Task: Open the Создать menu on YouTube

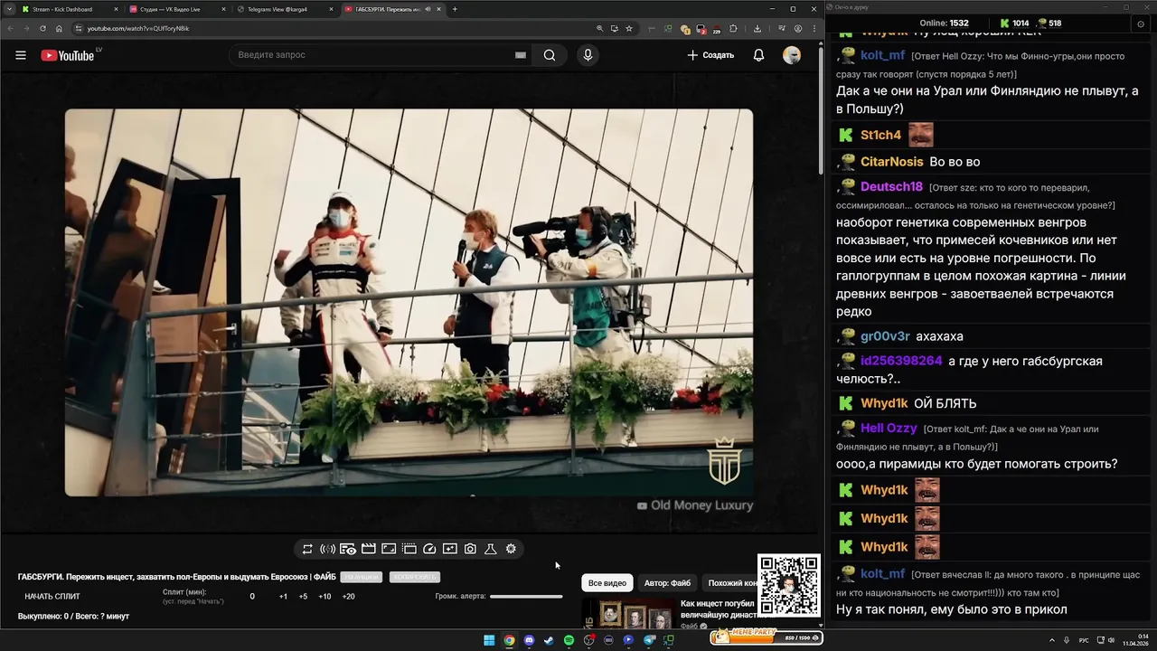Action: click(710, 55)
